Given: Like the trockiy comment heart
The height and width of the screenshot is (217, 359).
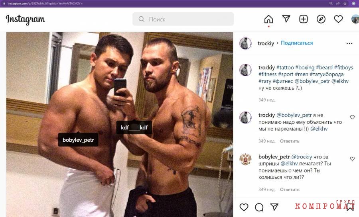Looking at the screenshot, I should 352,117.
